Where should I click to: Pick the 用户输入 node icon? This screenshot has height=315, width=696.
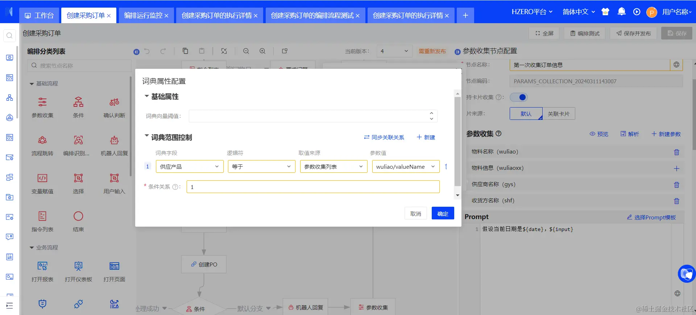click(x=114, y=178)
